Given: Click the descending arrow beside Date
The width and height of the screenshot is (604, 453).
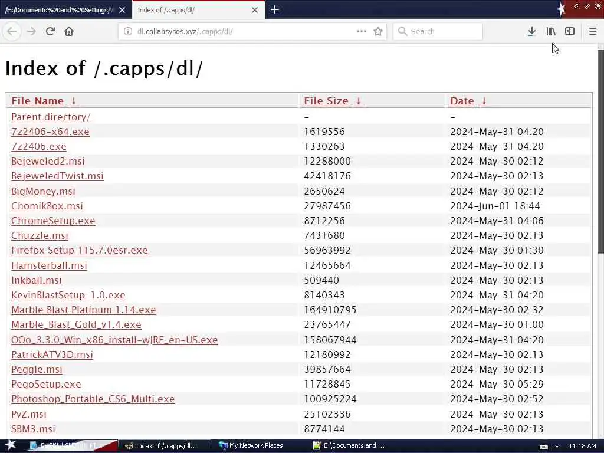Looking at the screenshot, I should (484, 101).
